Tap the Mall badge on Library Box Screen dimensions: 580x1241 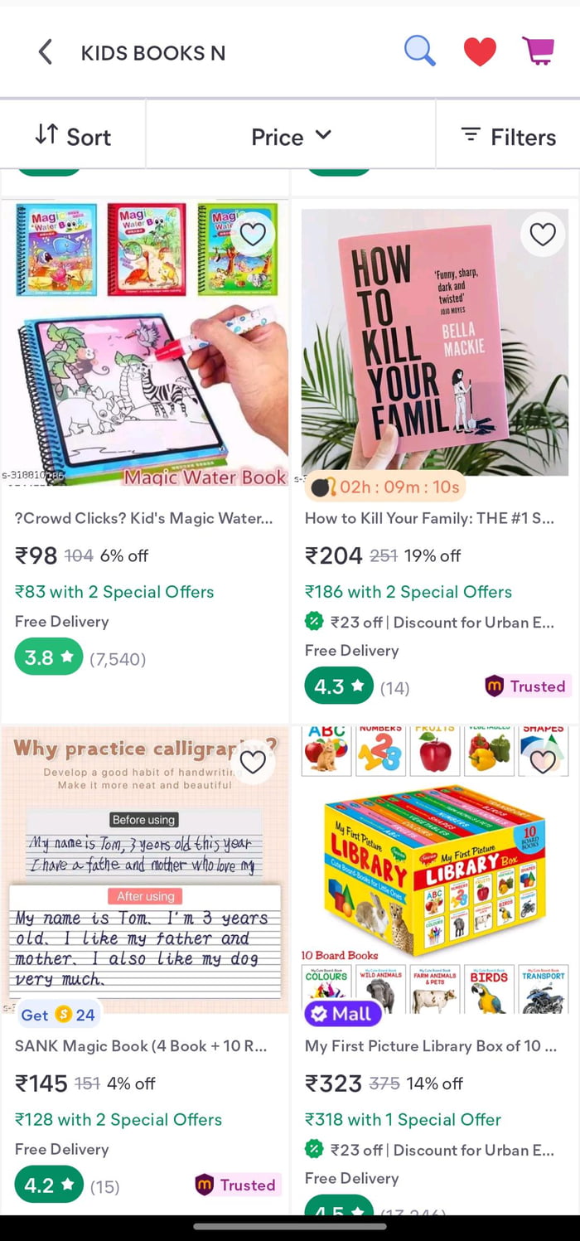pos(342,1014)
